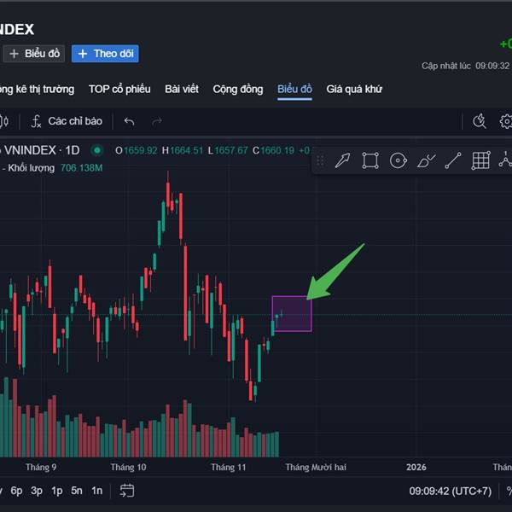Open the TOP cổ phiếu tab
Viewport: 512px width, 512px height.
click(119, 89)
